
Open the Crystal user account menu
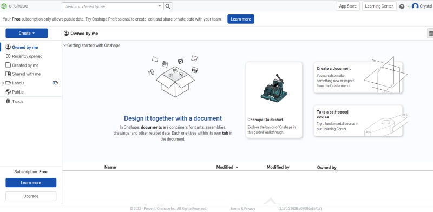(x=422, y=6)
